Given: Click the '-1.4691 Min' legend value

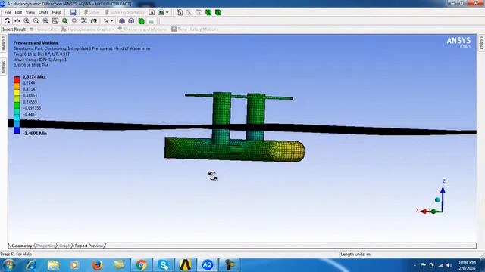Looking at the screenshot, I should [35, 133].
